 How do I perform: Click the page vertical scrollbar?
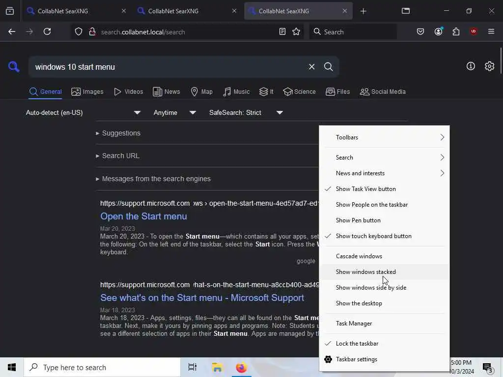coord(501,61)
